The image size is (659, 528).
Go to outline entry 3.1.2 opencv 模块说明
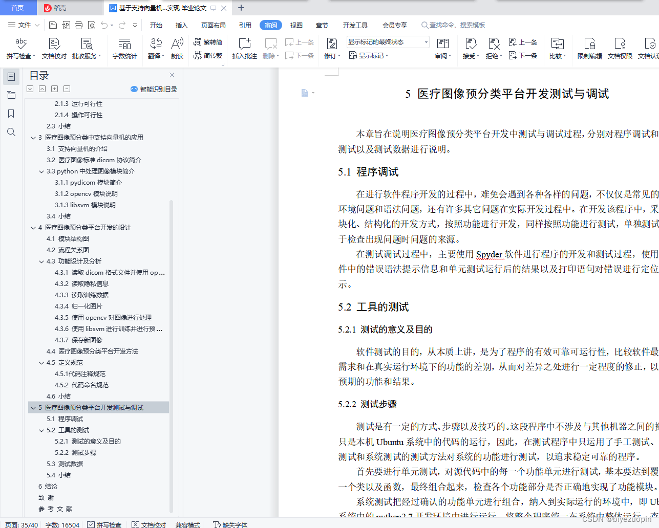tap(86, 194)
